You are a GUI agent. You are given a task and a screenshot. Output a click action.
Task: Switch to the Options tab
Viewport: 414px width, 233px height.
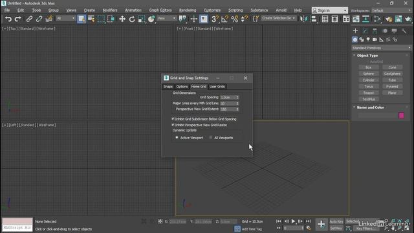pyautogui.click(x=182, y=86)
